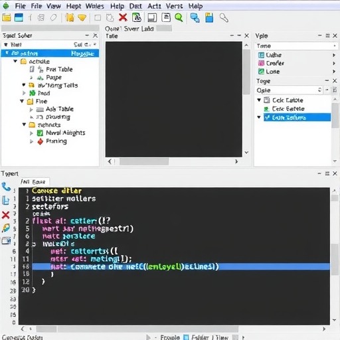Screen dimensions: 340x340
Task: Click the blue chart icon in the bottom sidebar
Action: pos(5,201)
